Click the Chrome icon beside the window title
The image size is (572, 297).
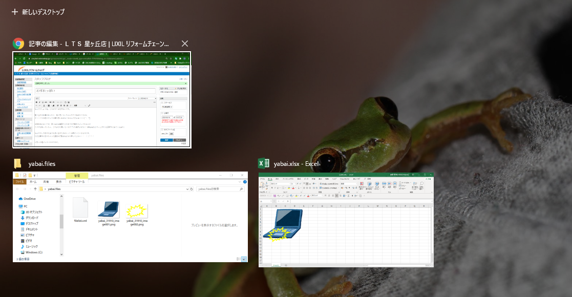[x=18, y=44]
